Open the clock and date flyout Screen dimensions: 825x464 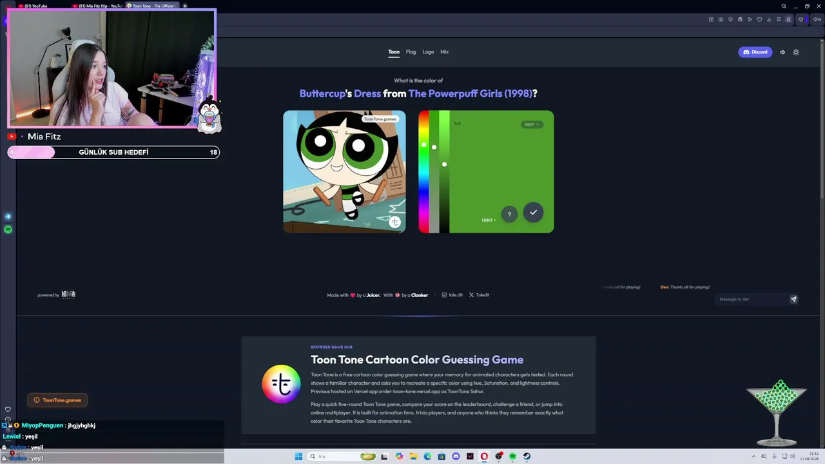pyautogui.click(x=810, y=456)
